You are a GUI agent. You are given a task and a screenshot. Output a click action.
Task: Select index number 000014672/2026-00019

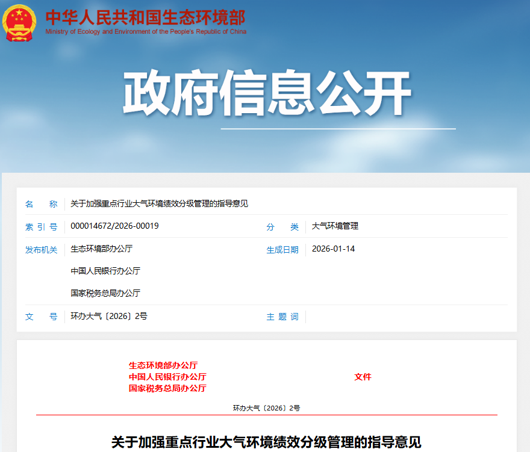point(114,226)
